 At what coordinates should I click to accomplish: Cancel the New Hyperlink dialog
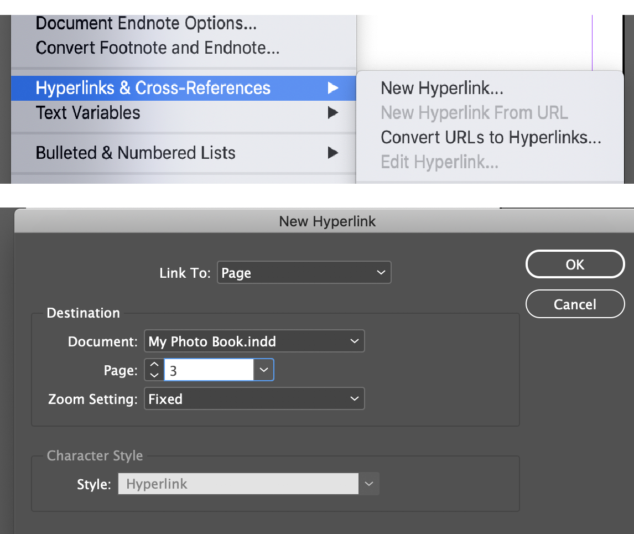click(x=575, y=304)
